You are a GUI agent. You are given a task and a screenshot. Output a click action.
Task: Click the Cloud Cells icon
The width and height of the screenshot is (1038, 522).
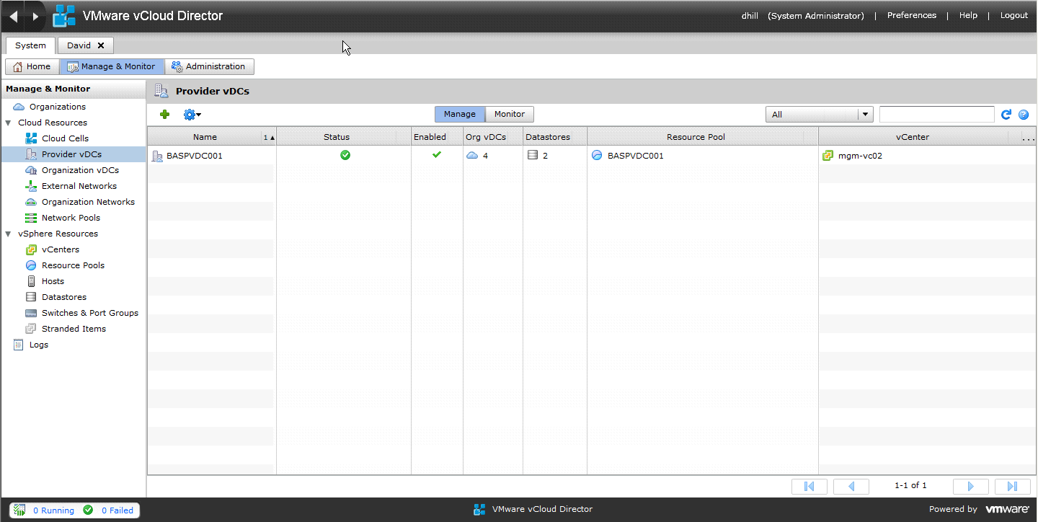[31, 138]
